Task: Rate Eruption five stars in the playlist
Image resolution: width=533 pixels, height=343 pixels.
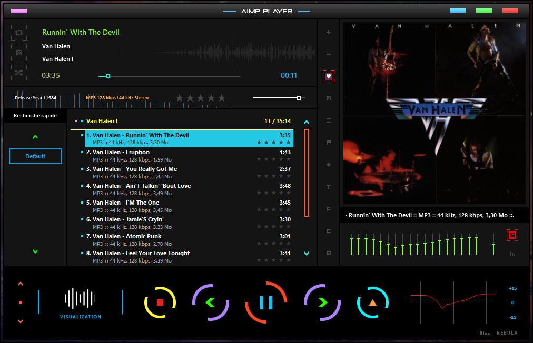Action: coord(288,159)
